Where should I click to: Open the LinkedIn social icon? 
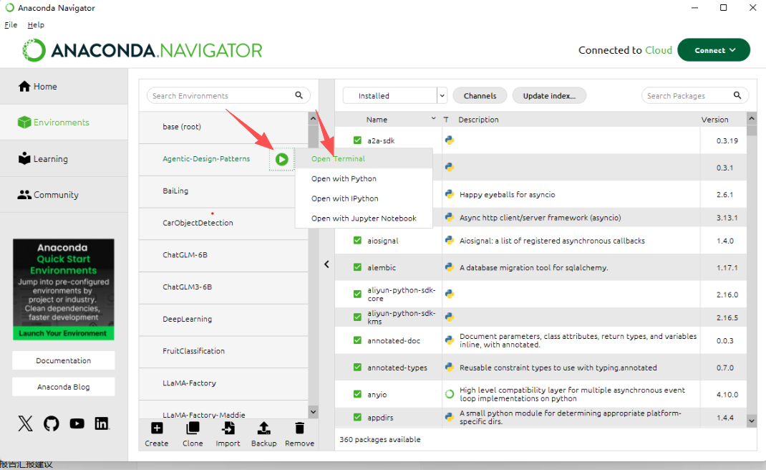pyautogui.click(x=102, y=423)
